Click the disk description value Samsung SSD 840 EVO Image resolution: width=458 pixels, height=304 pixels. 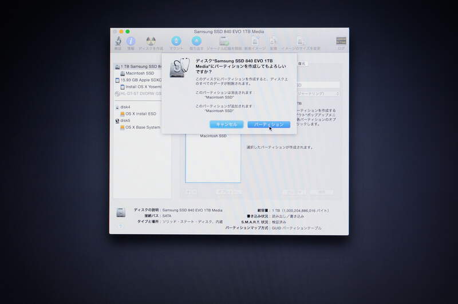tap(192, 210)
